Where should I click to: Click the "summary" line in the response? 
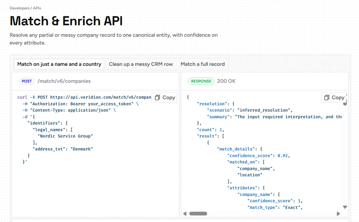(274, 117)
